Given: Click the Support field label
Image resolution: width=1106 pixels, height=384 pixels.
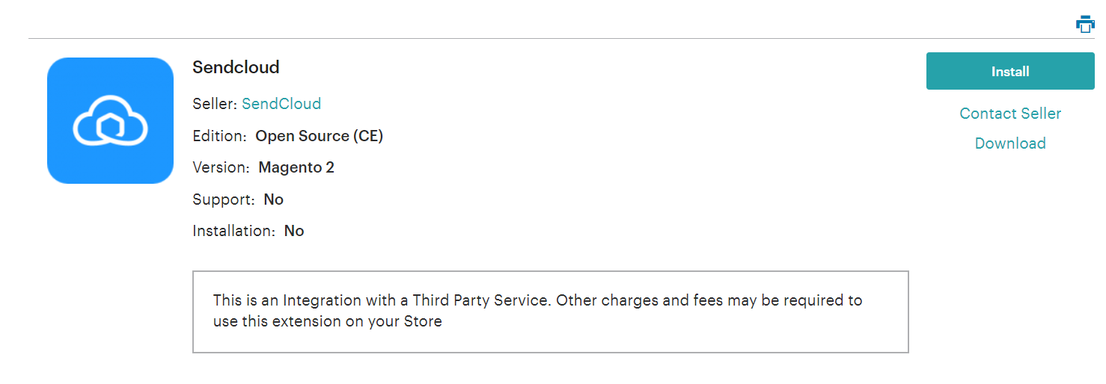Looking at the screenshot, I should click(x=224, y=199).
